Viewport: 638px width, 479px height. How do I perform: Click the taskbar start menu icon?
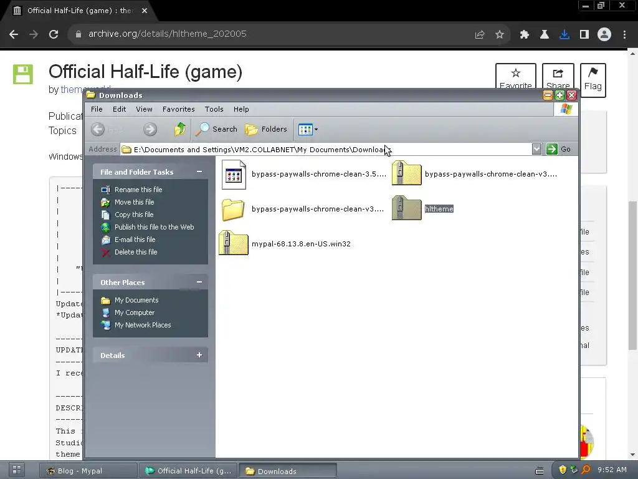[17, 470]
